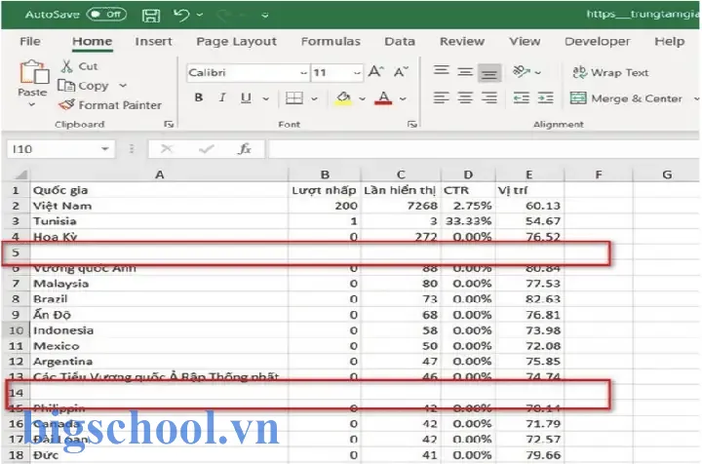
Task: Select column A header
Action: 159,174
